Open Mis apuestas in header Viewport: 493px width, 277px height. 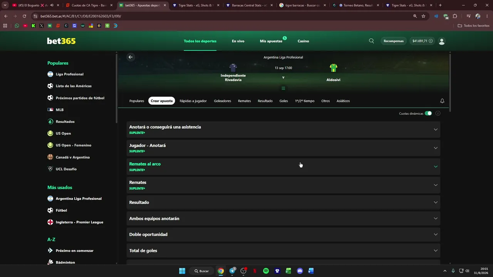point(271,41)
